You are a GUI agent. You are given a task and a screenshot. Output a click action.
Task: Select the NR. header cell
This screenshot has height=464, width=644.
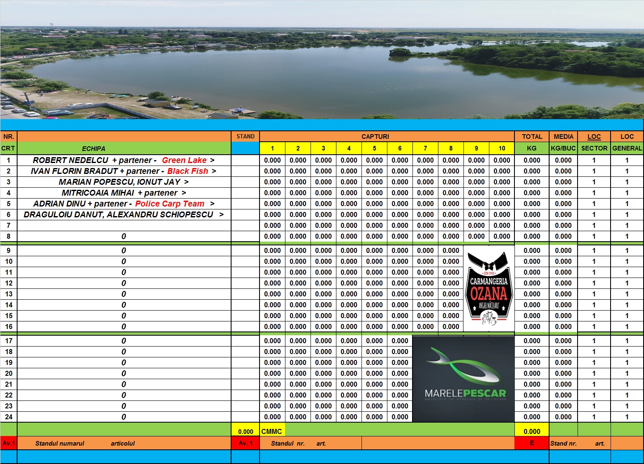tap(8, 136)
